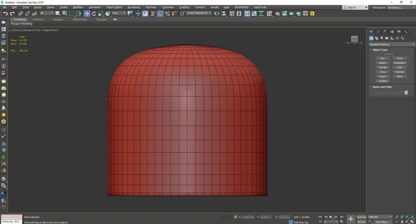
Task: Click the Teapot primitive button
Action: pos(382,77)
